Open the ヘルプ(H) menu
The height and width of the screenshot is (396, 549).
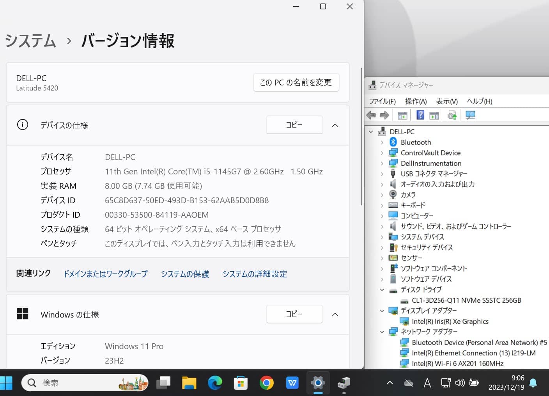point(480,101)
